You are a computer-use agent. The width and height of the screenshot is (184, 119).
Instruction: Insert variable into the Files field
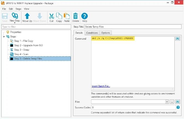[x=178, y=102]
